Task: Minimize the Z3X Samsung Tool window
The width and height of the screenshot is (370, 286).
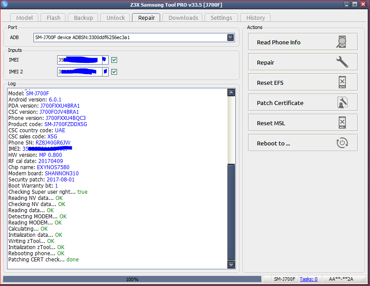Action: 347,4
